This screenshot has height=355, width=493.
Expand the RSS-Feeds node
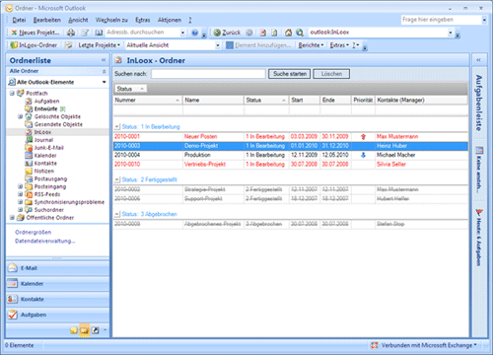click(x=21, y=194)
